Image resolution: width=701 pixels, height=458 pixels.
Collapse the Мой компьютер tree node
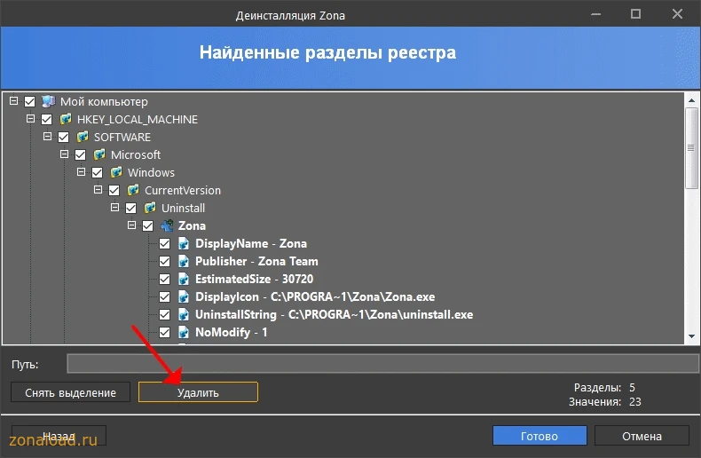point(14,100)
